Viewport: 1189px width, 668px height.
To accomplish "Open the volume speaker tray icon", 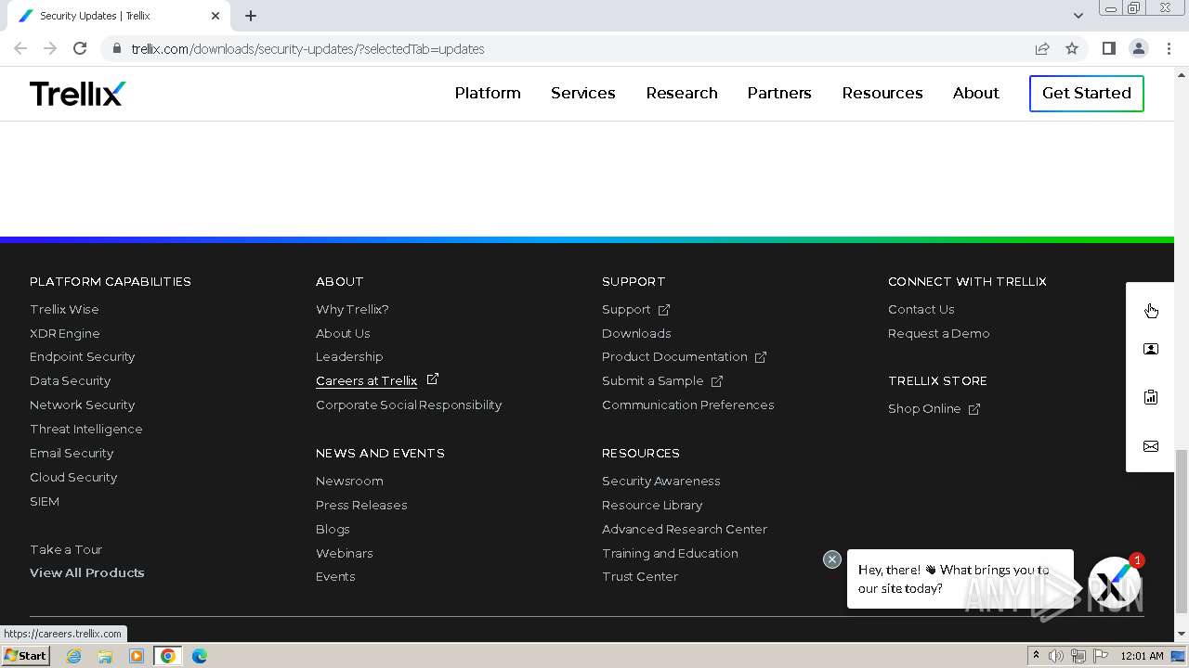I will coord(1056,656).
